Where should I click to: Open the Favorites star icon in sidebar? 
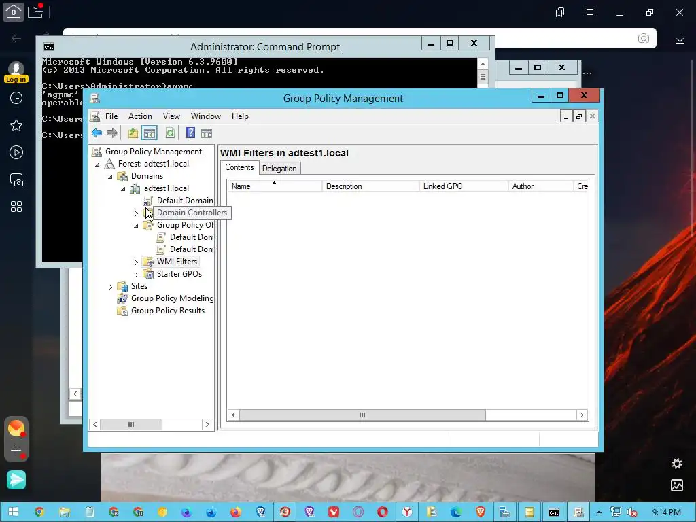[16, 125]
